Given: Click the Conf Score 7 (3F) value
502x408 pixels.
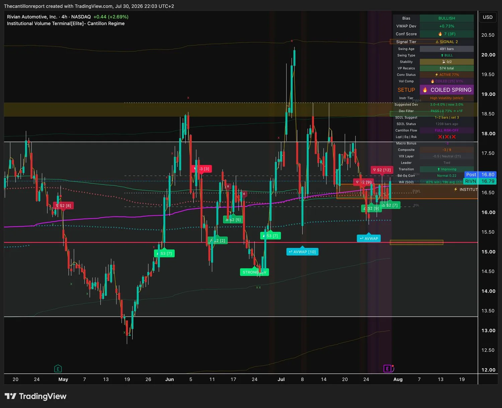Looking at the screenshot, I should point(447,34).
